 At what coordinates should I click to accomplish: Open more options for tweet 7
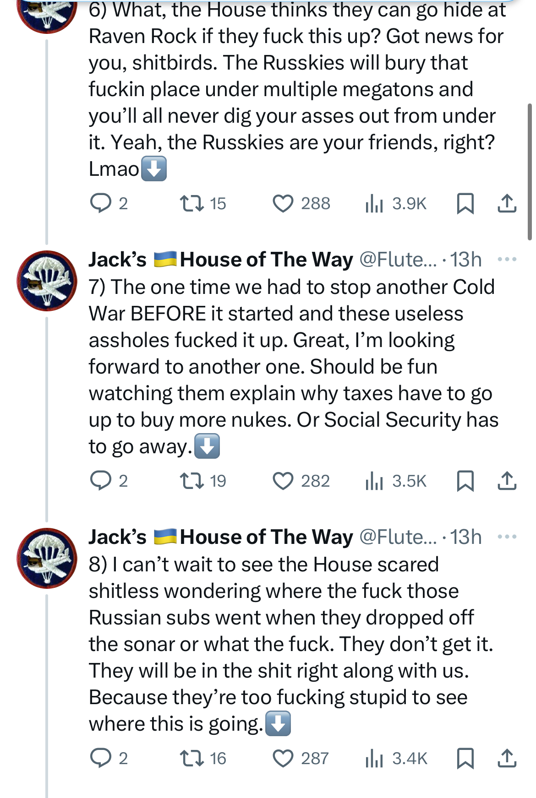point(507,260)
